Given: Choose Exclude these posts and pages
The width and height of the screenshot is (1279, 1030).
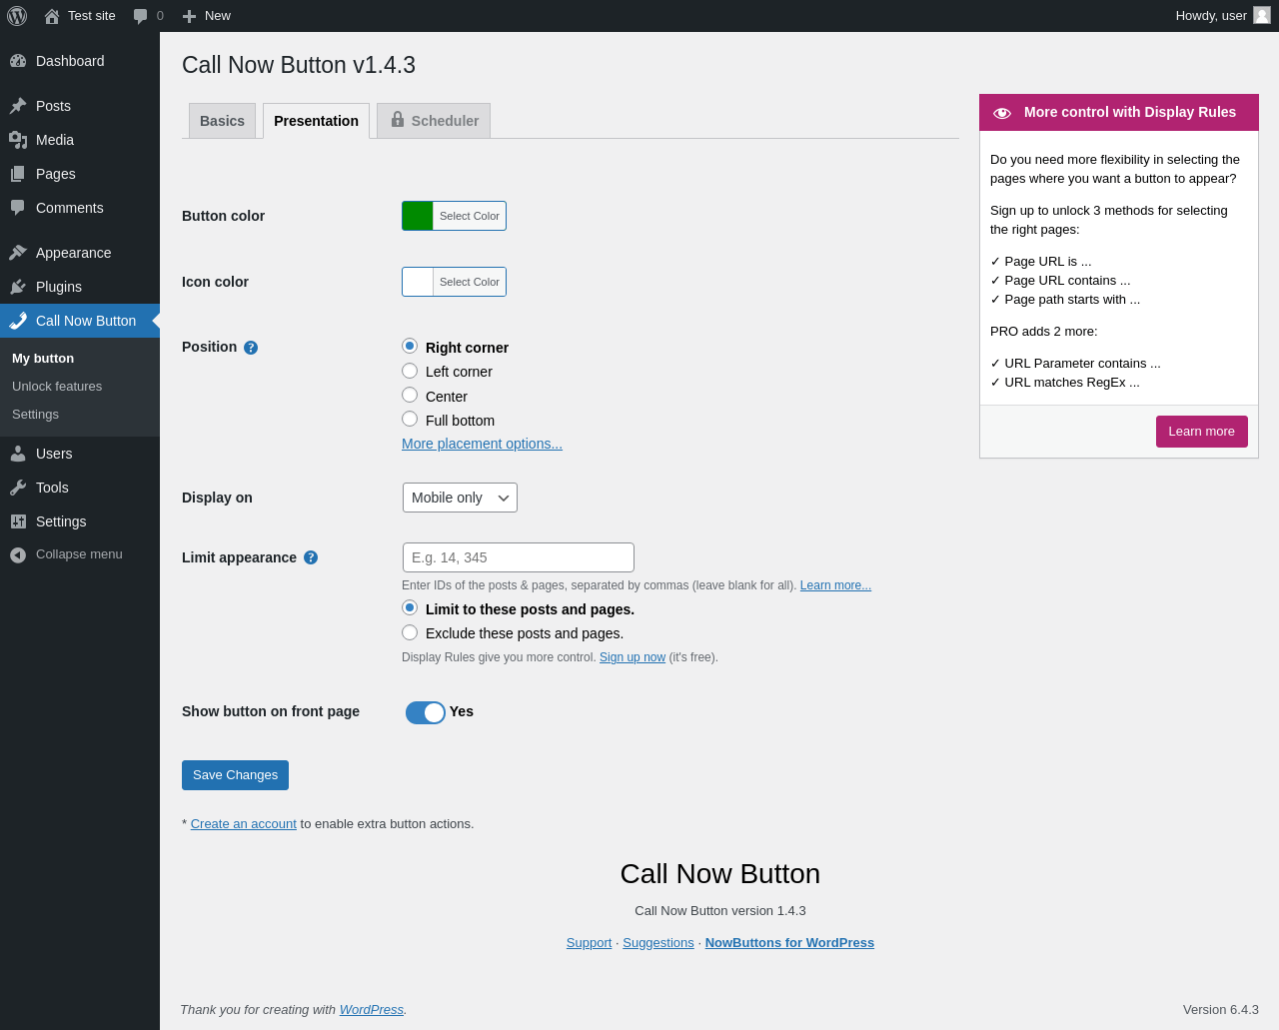Looking at the screenshot, I should click(x=410, y=632).
